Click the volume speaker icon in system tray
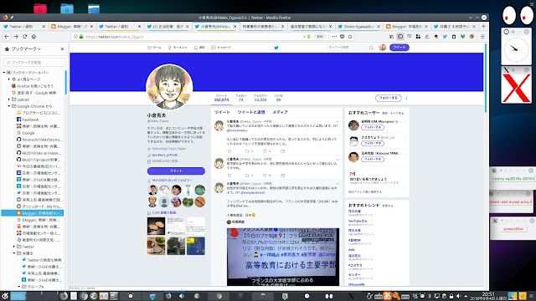The image size is (536, 301). point(458,296)
